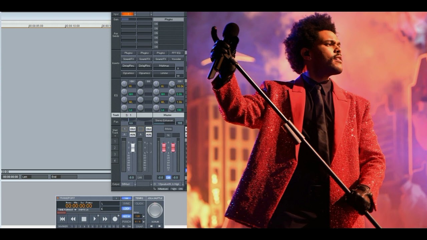The image size is (427, 240).
Task: Scrub backward with the left arrow under SCRUB
Action: tap(151, 226)
